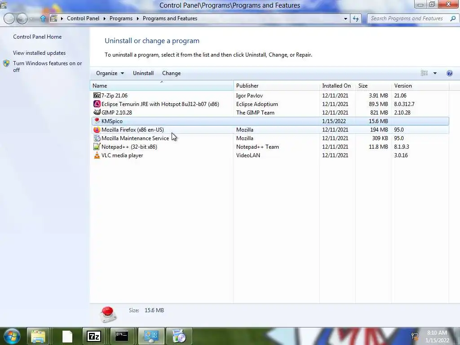Image resolution: width=460 pixels, height=345 pixels.
Task: Select Mozilla Maintenance Service entry
Action: (x=135, y=138)
